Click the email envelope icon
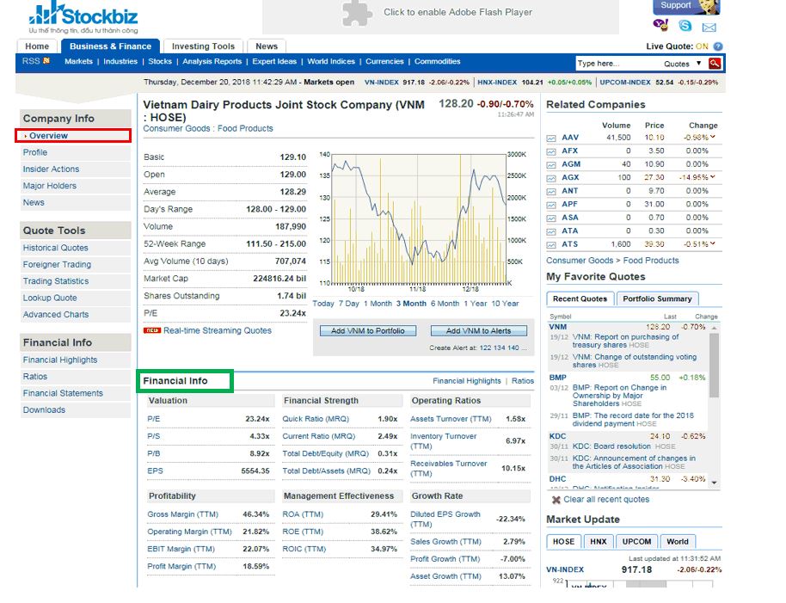Viewport: 786px width, 603px height. (x=709, y=27)
